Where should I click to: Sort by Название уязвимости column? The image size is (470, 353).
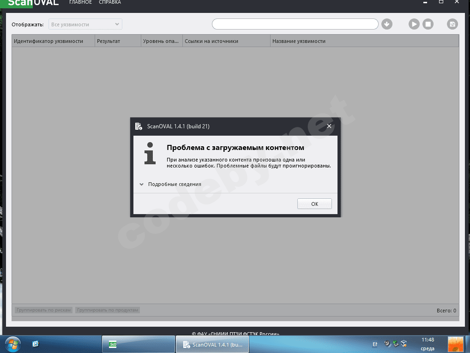click(x=364, y=41)
